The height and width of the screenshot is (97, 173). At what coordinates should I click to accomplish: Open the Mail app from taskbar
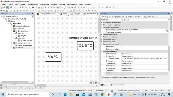coord(84,95)
